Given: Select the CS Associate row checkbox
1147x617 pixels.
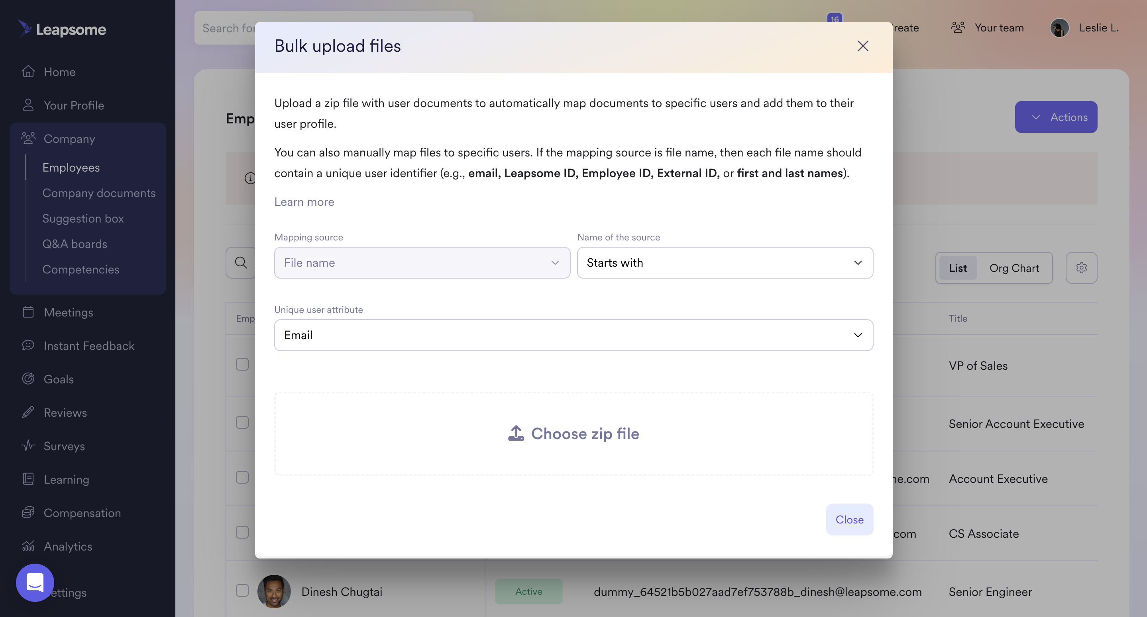Looking at the screenshot, I should [x=242, y=533].
